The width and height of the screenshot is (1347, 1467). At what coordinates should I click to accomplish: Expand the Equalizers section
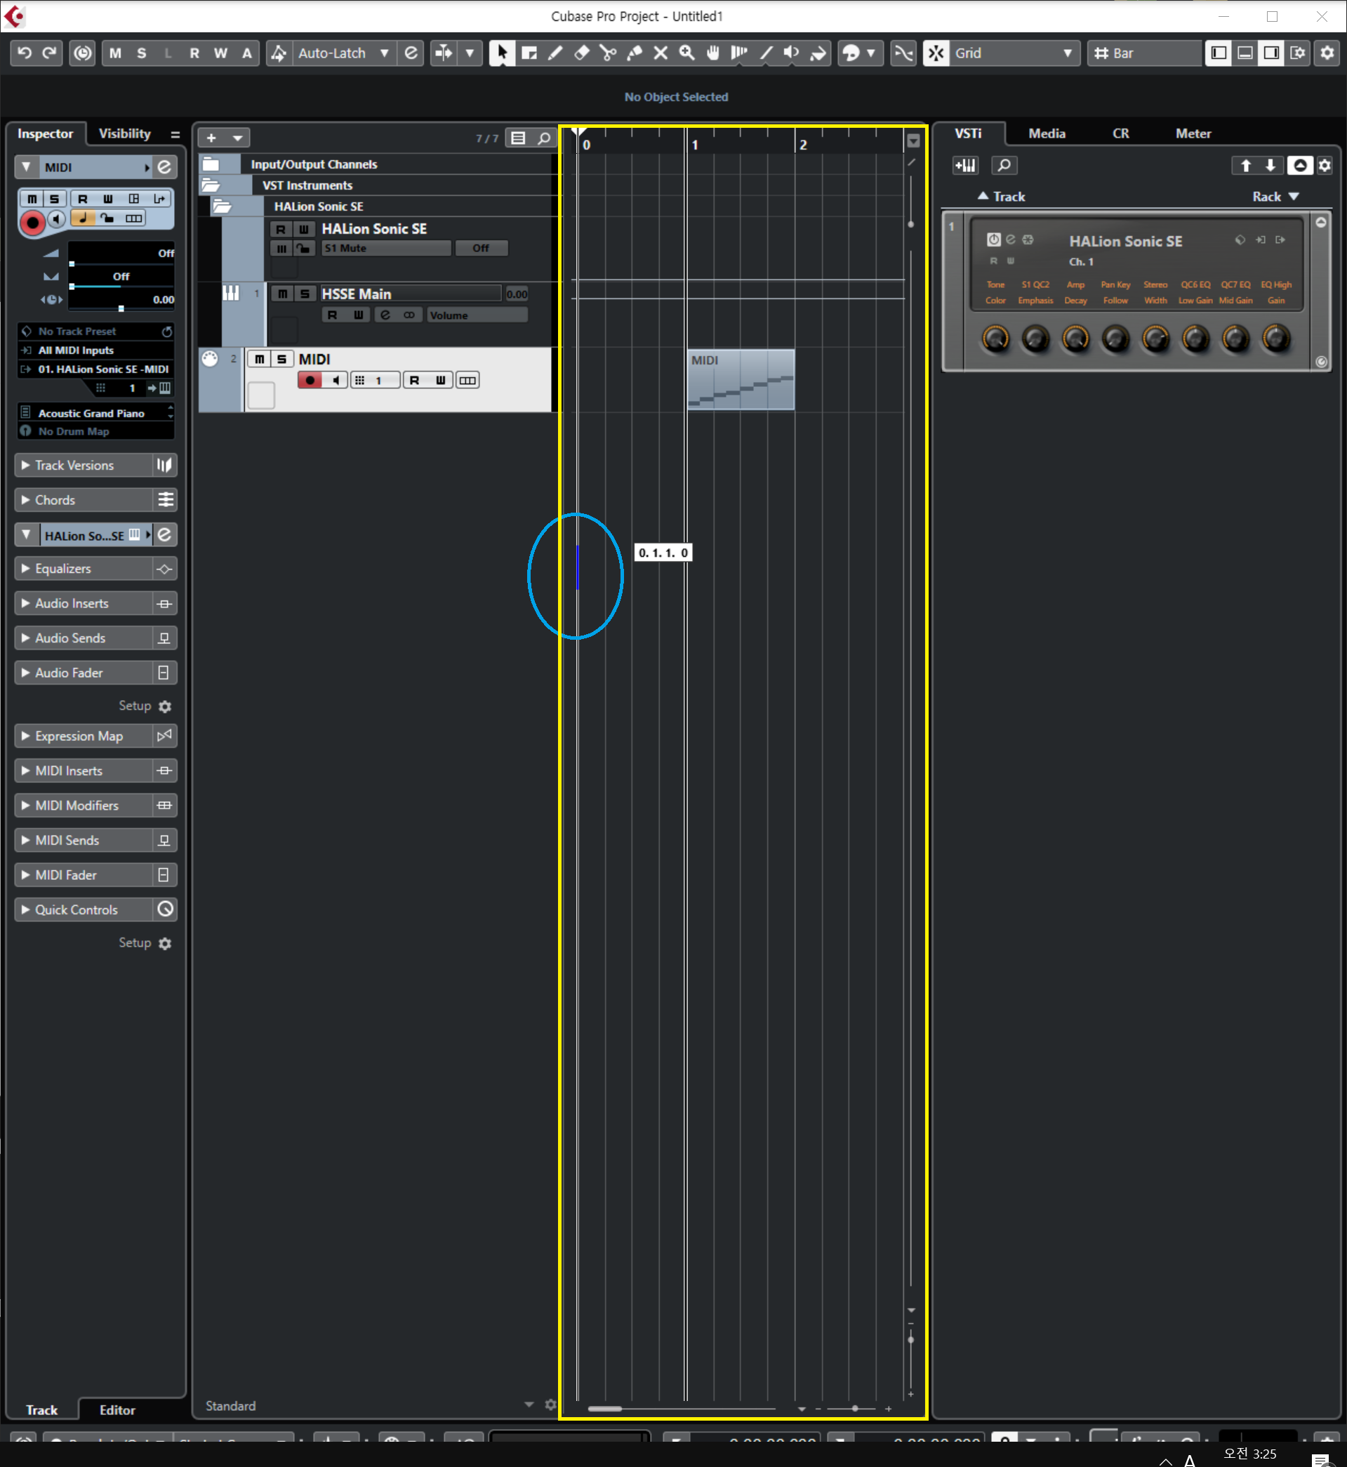[x=82, y=569]
